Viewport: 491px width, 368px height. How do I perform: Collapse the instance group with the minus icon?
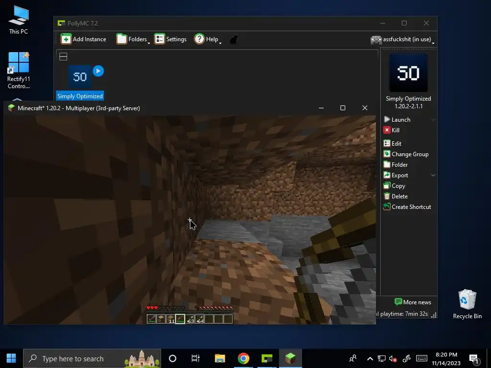point(63,57)
